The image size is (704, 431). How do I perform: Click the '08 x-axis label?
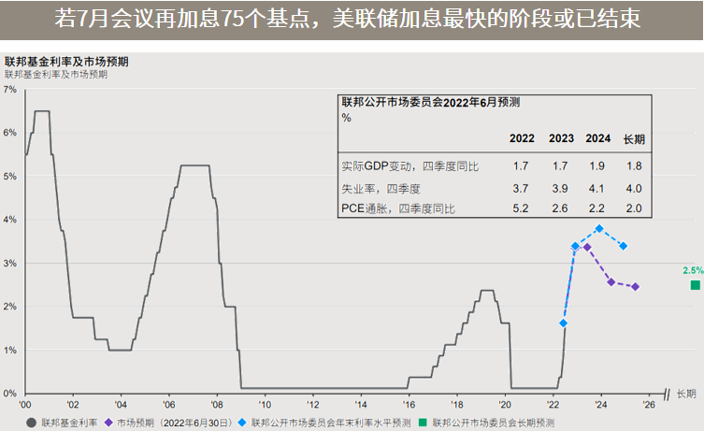tap(217, 405)
